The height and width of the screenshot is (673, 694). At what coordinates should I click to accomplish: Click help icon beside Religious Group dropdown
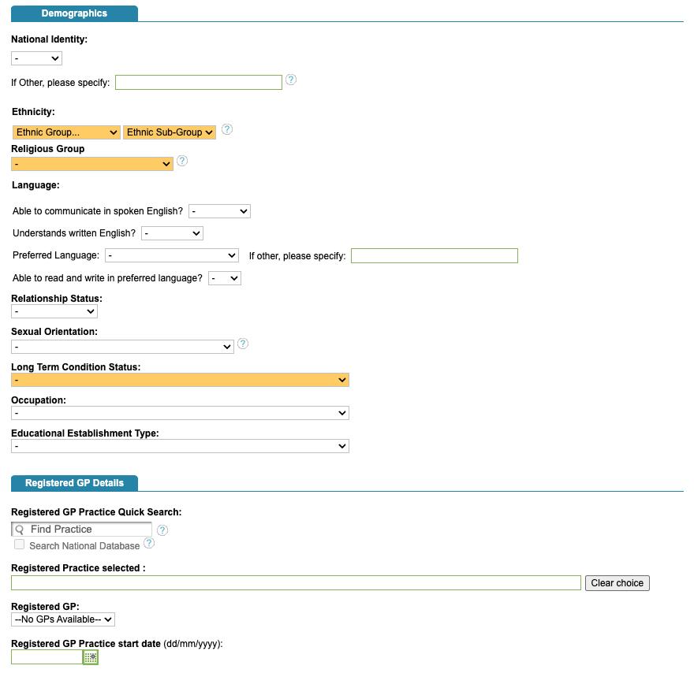coord(182,161)
